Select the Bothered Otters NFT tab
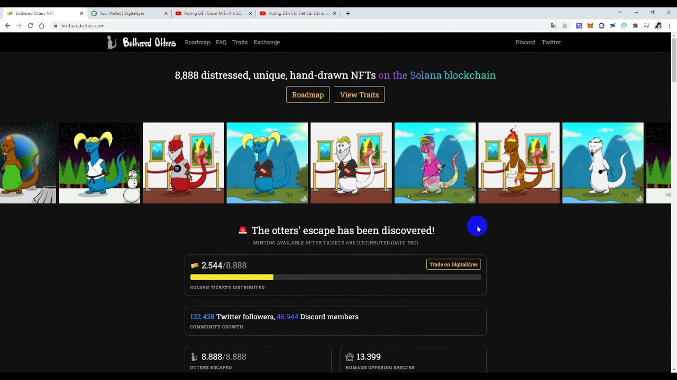Image resolution: width=677 pixels, height=380 pixels. [x=45, y=13]
